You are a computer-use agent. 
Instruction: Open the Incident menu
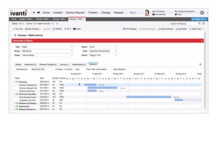[x=58, y=13]
